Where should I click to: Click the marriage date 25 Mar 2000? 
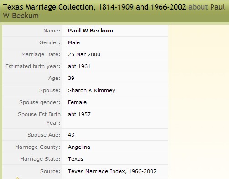coord(84,54)
